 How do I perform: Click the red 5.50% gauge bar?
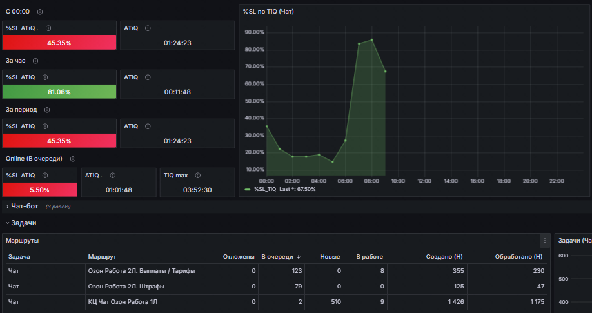click(x=39, y=190)
